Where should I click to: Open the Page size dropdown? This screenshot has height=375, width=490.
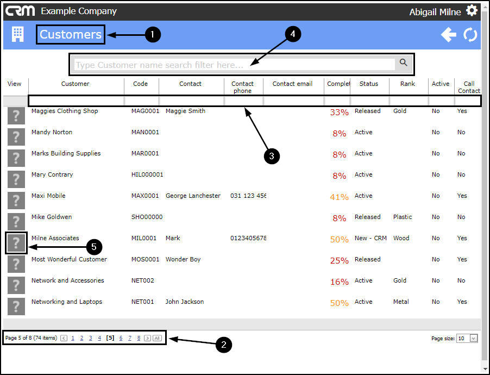[474, 338]
